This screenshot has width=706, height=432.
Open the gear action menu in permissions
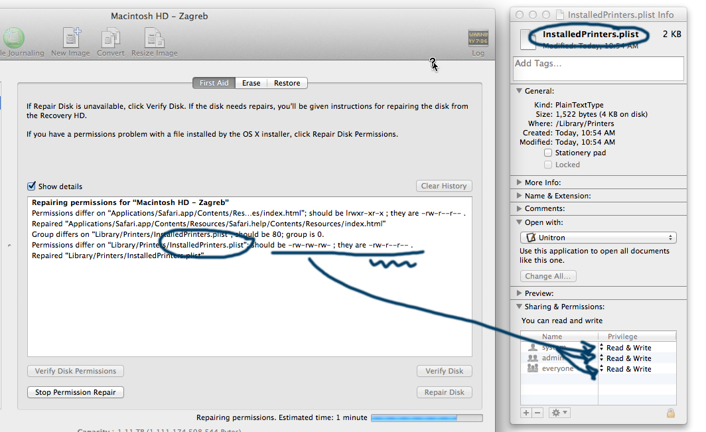pos(559,413)
